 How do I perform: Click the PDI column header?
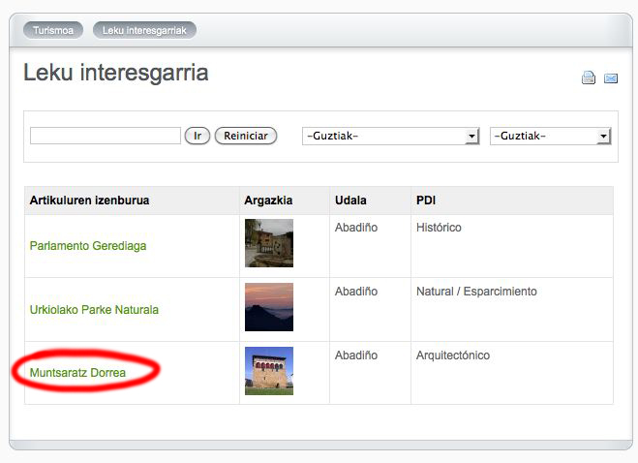[x=426, y=201]
